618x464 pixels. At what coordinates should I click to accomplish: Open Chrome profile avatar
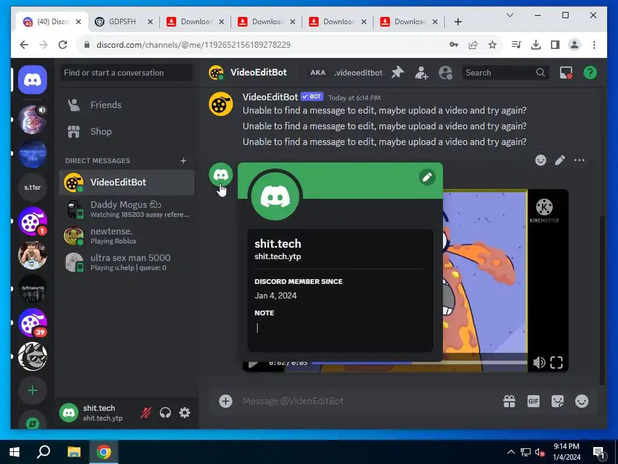click(575, 45)
